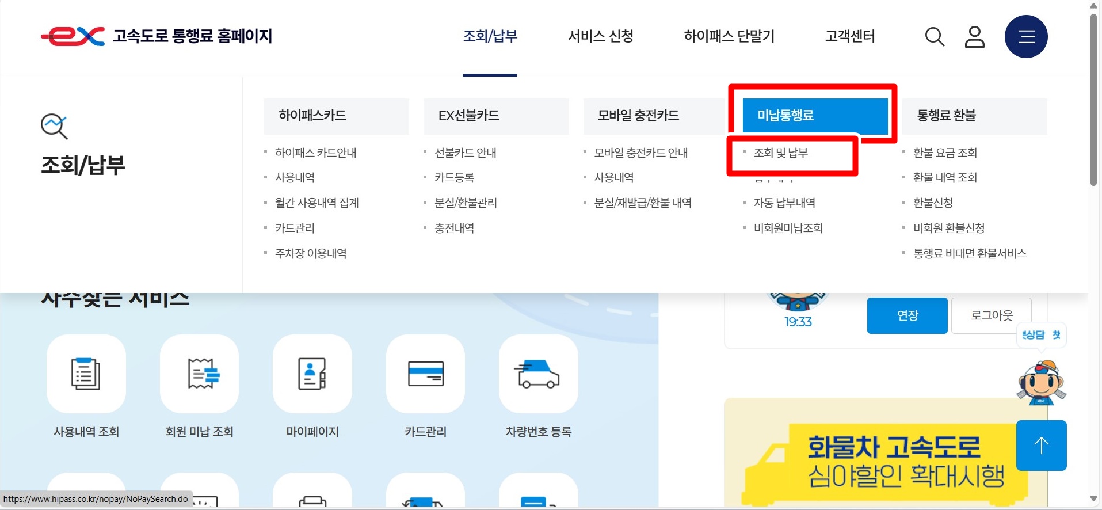This screenshot has height=510, width=1102.
Task: Click the 로그아웃 button
Action: point(991,315)
